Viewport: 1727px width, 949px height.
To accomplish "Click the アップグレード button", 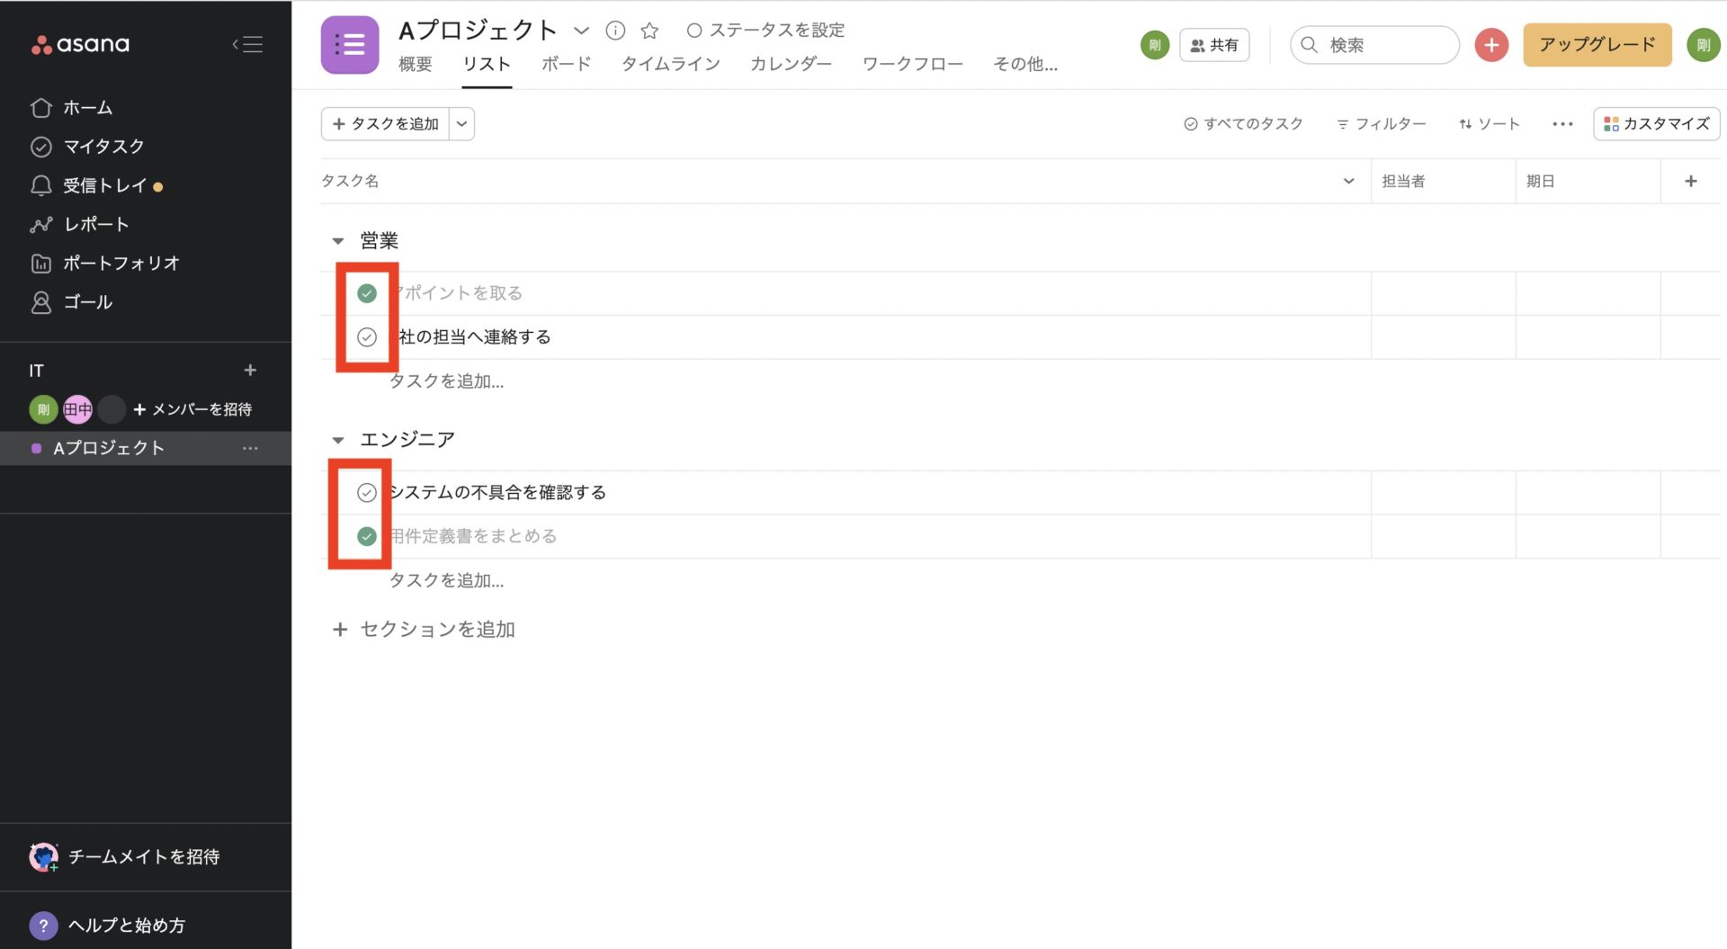I will [1597, 43].
